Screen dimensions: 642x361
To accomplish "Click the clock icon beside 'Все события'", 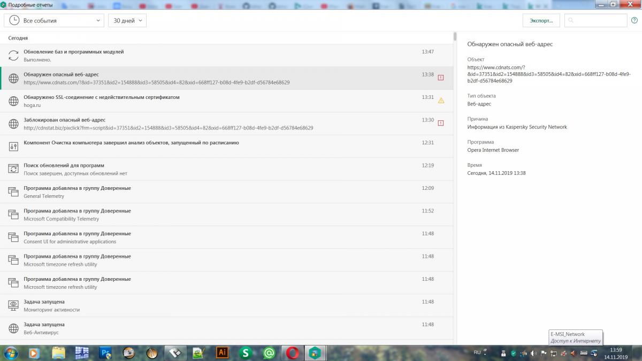I will pyautogui.click(x=14, y=20).
